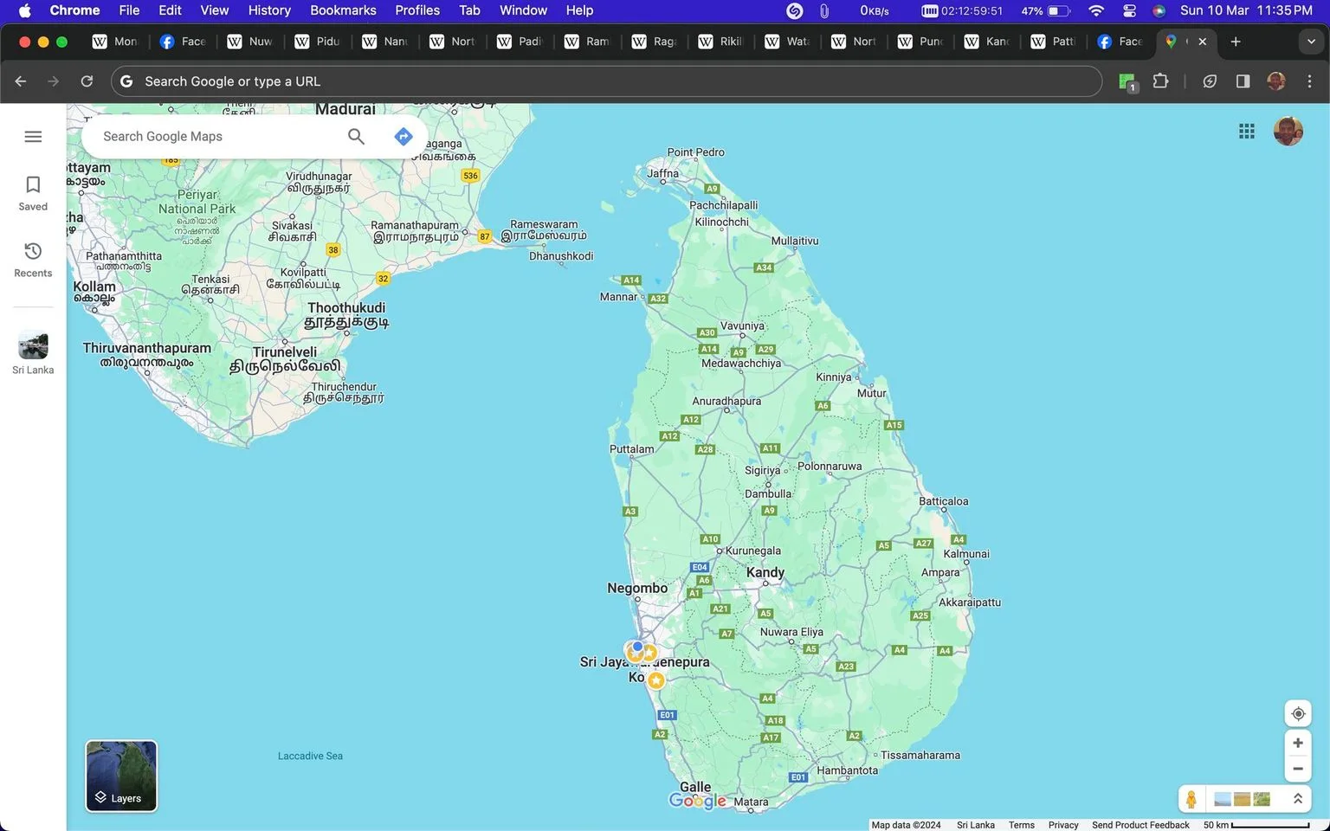Toggle satellite view via Layers tile
Image resolution: width=1330 pixels, height=831 pixels.
(121, 776)
